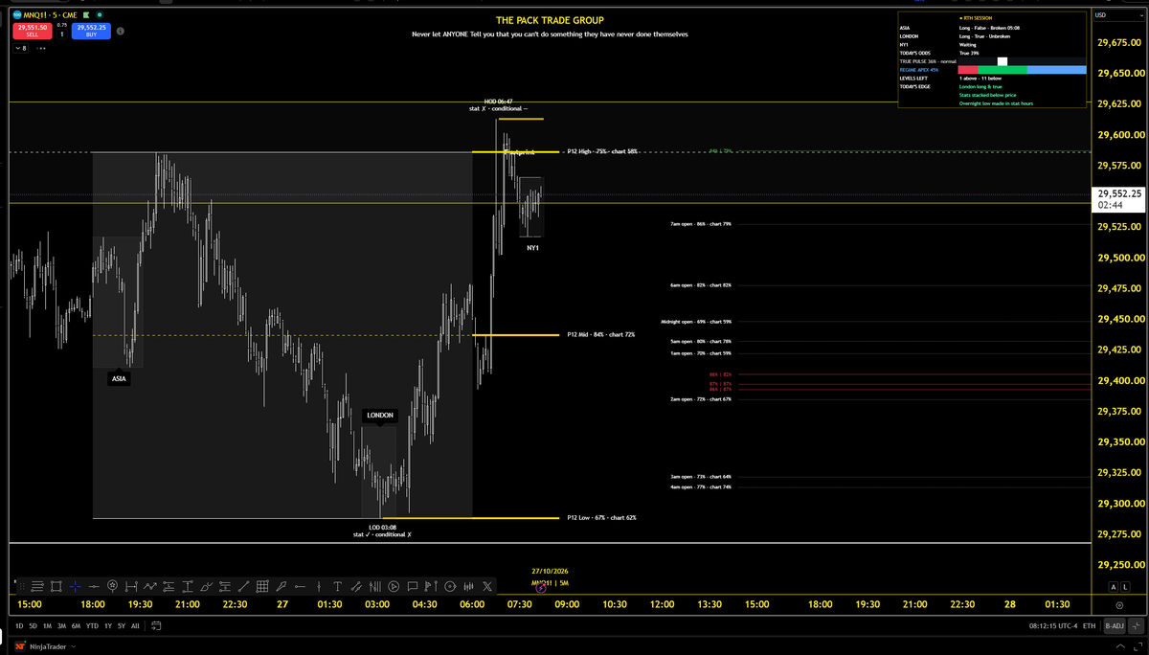The image size is (1149, 655).
Task: Click the 'P12 Low - 67% - chart 62%' label
Action: [601, 517]
